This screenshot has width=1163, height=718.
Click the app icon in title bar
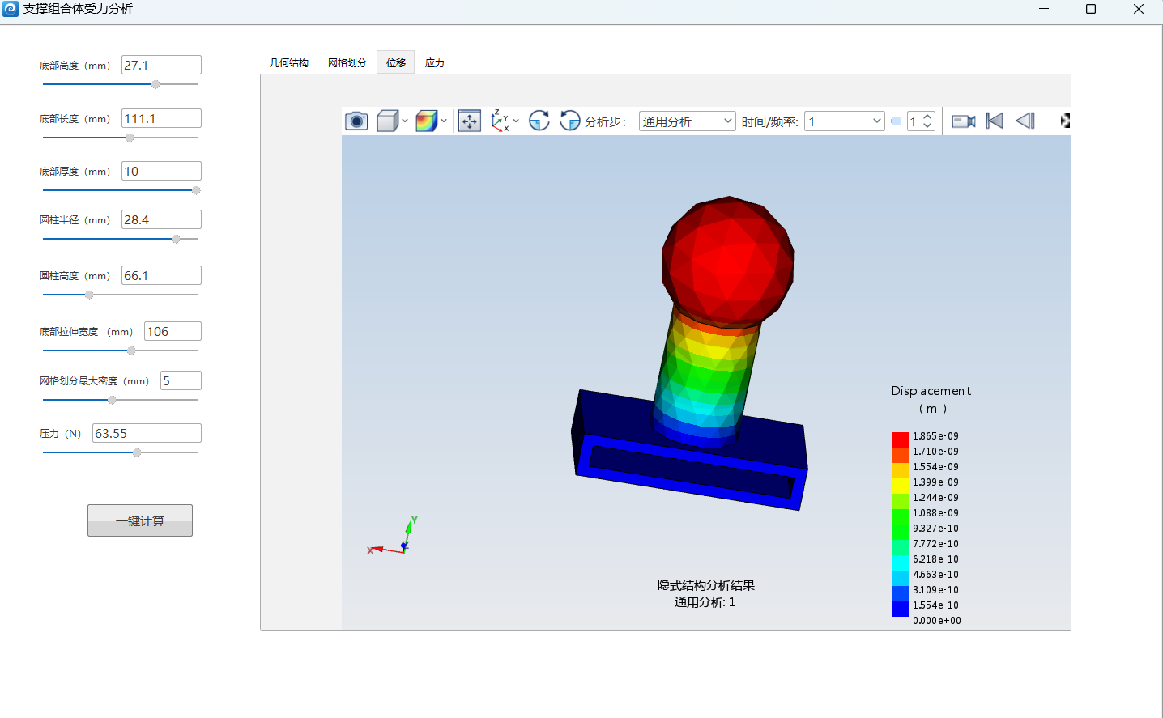point(11,9)
